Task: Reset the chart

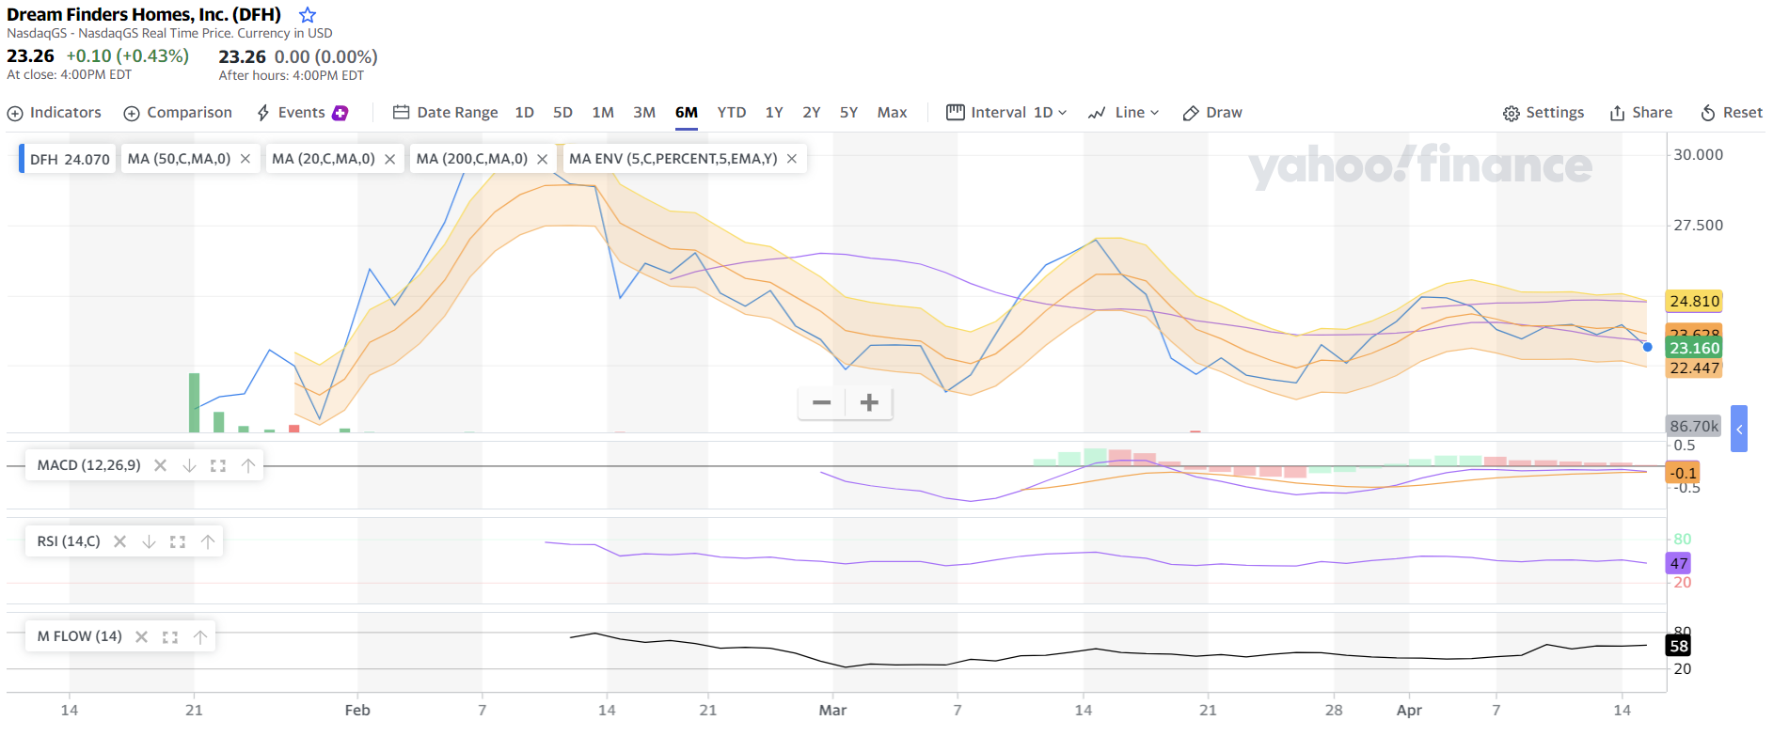Action: pos(1732,113)
